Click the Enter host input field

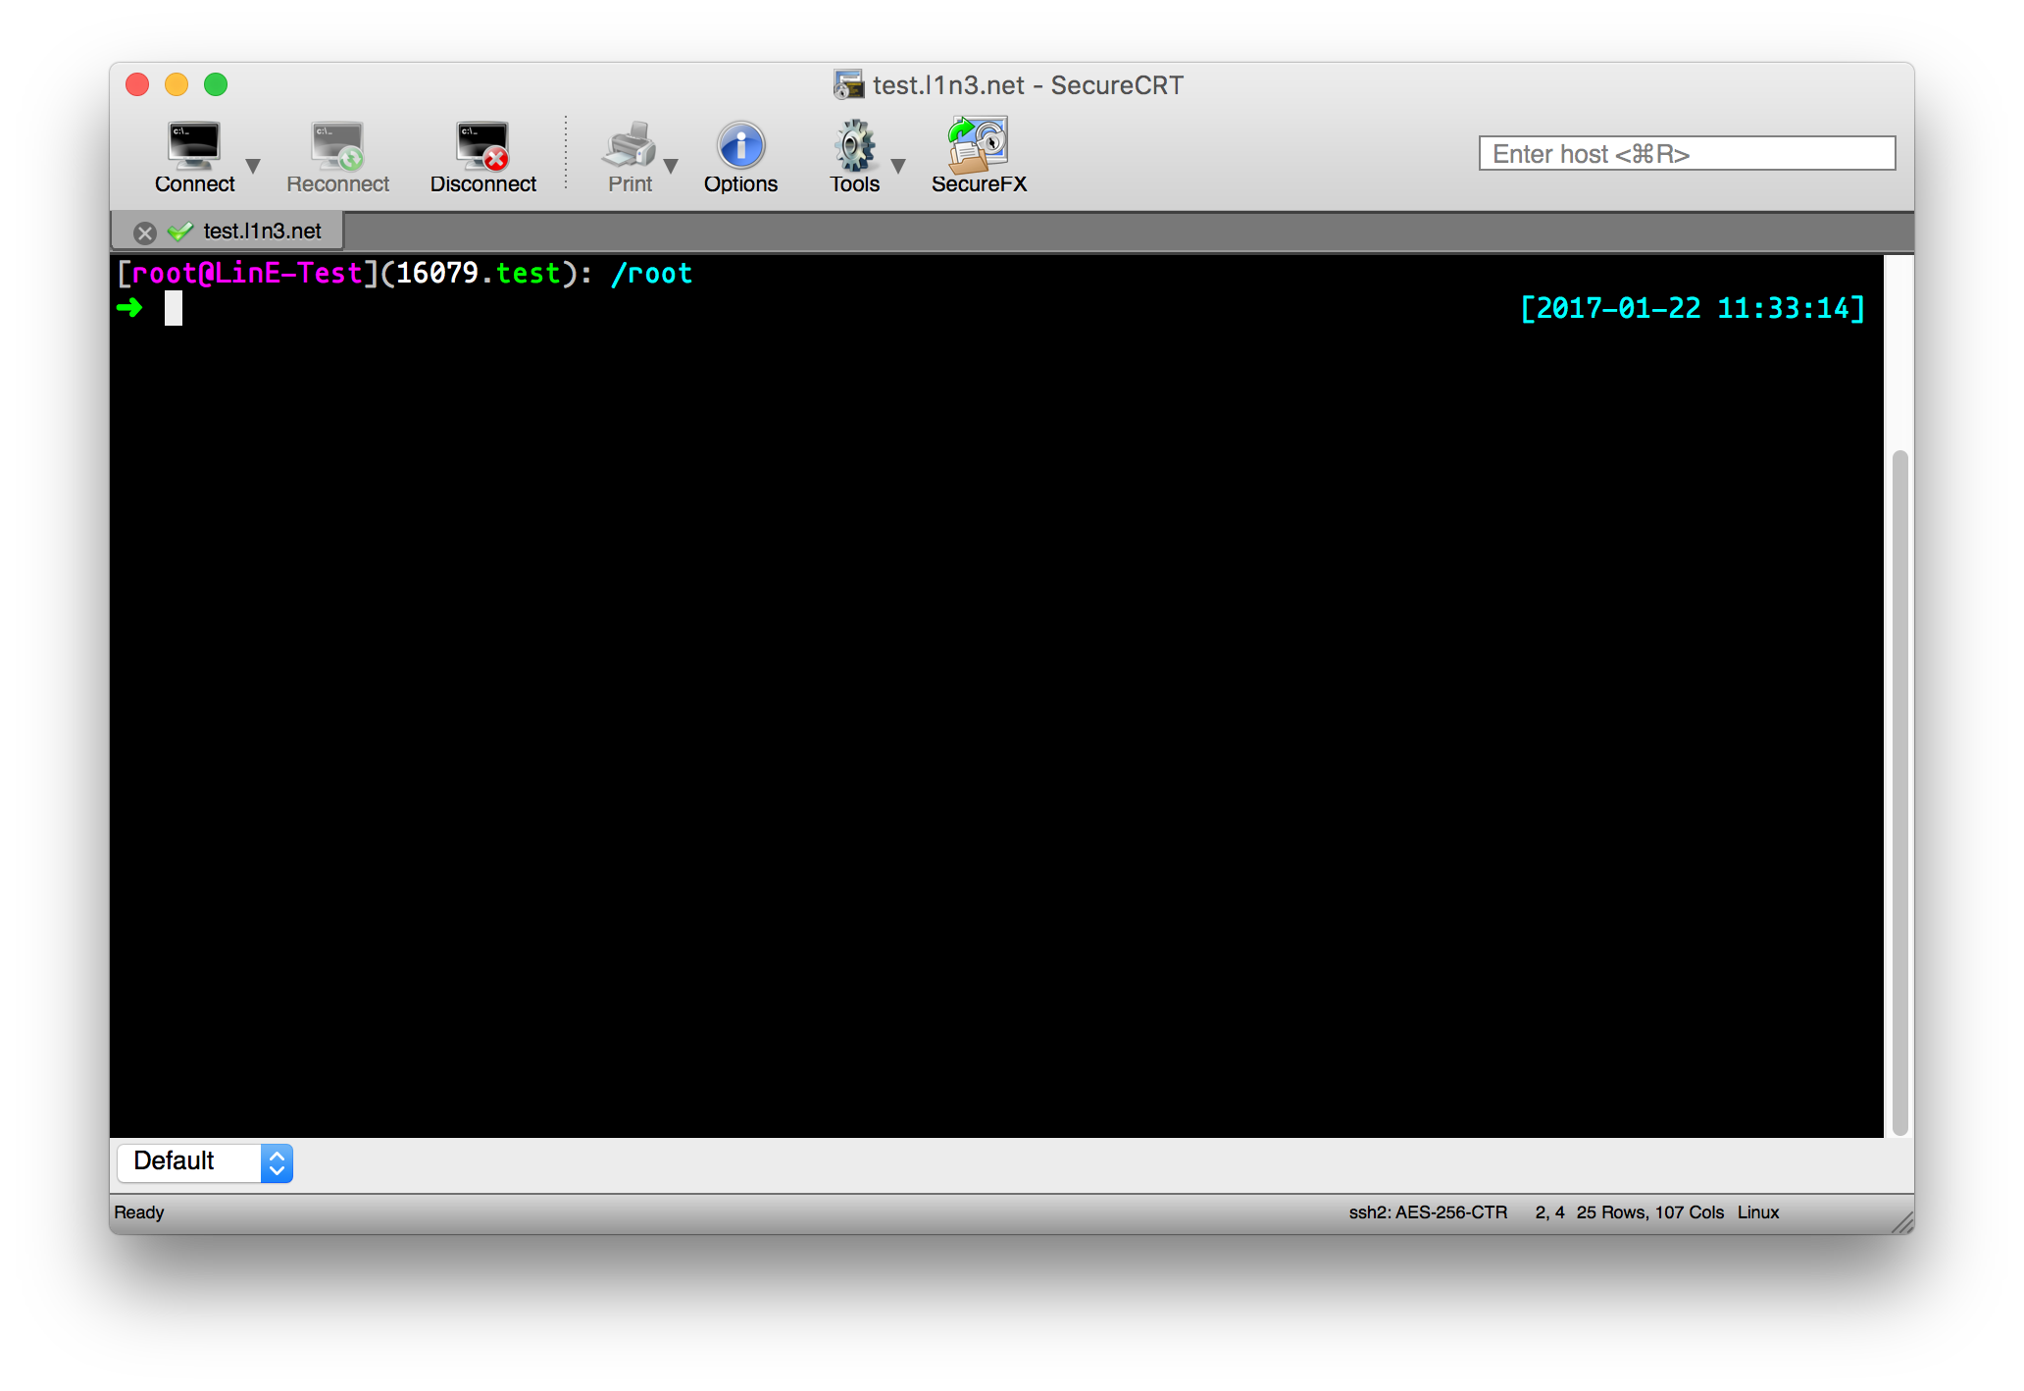[1686, 154]
